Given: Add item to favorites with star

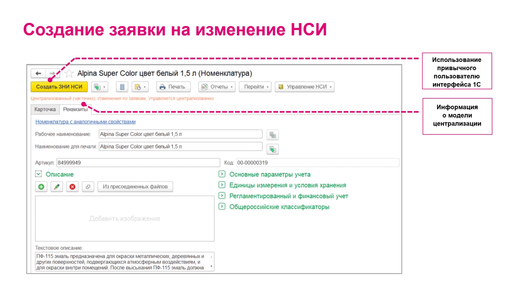Looking at the screenshot, I should tap(69, 73).
